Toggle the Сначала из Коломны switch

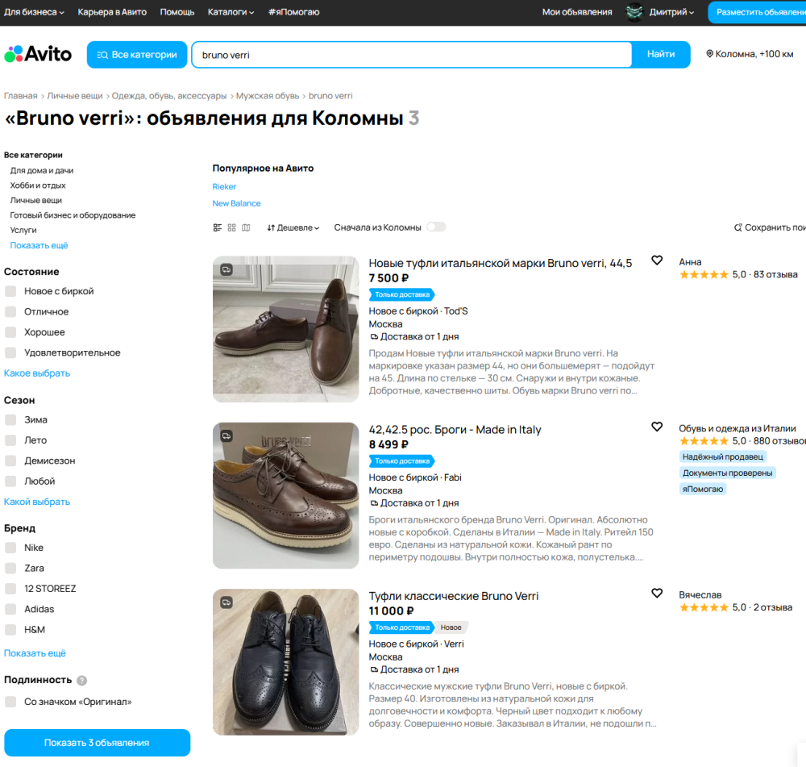coord(435,227)
